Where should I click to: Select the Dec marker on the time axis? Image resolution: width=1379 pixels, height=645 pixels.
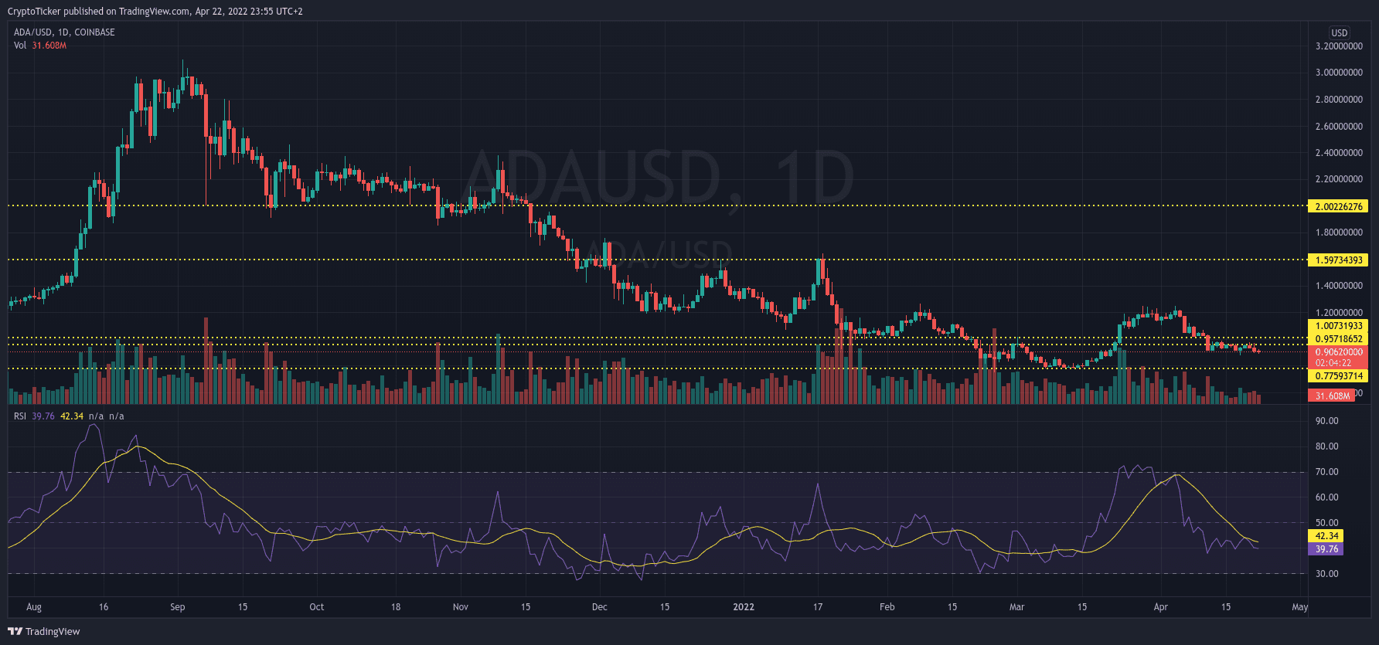click(599, 607)
